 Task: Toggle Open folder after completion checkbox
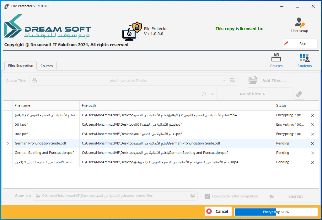tap(207, 196)
